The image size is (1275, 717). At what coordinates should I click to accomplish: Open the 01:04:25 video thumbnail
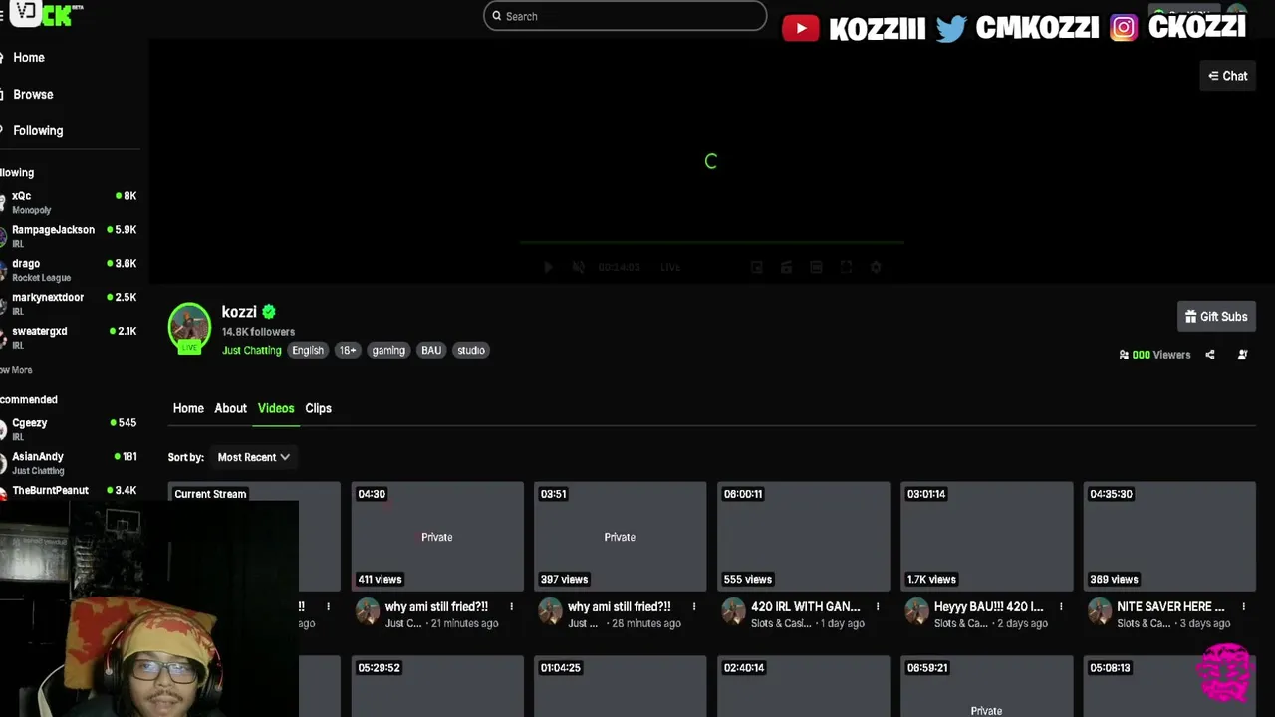point(620,686)
